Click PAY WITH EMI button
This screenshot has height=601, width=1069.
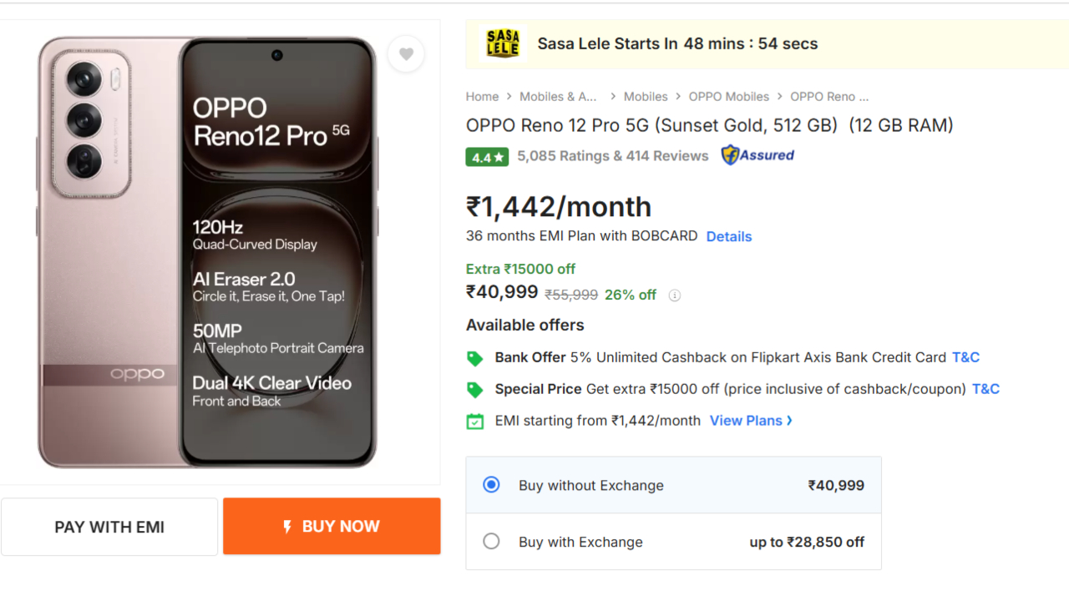109,527
